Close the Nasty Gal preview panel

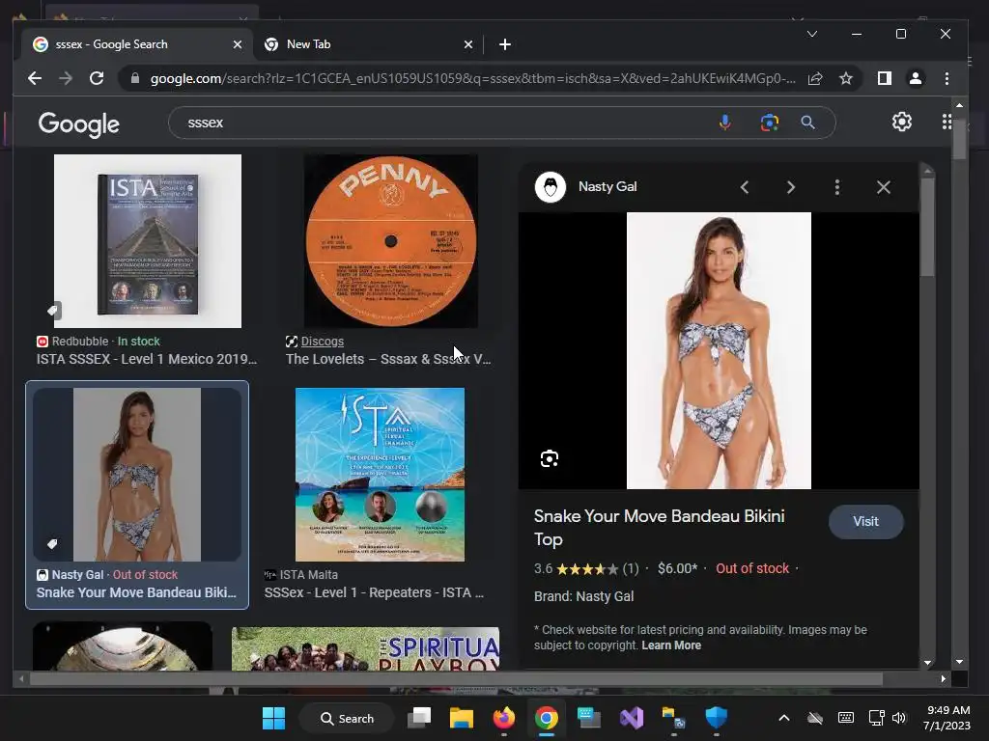884,187
